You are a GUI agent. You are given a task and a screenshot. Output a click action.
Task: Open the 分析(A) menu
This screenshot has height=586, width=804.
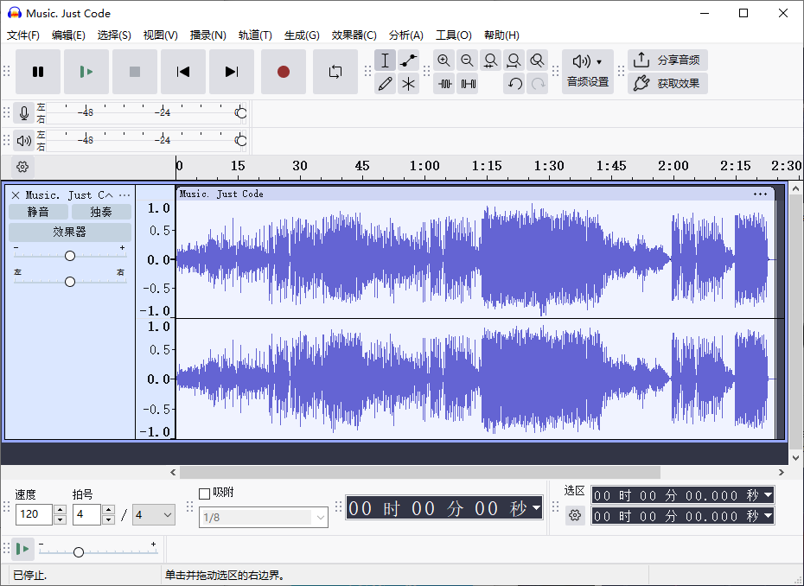pyautogui.click(x=405, y=35)
